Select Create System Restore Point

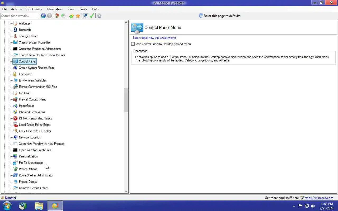37,68
